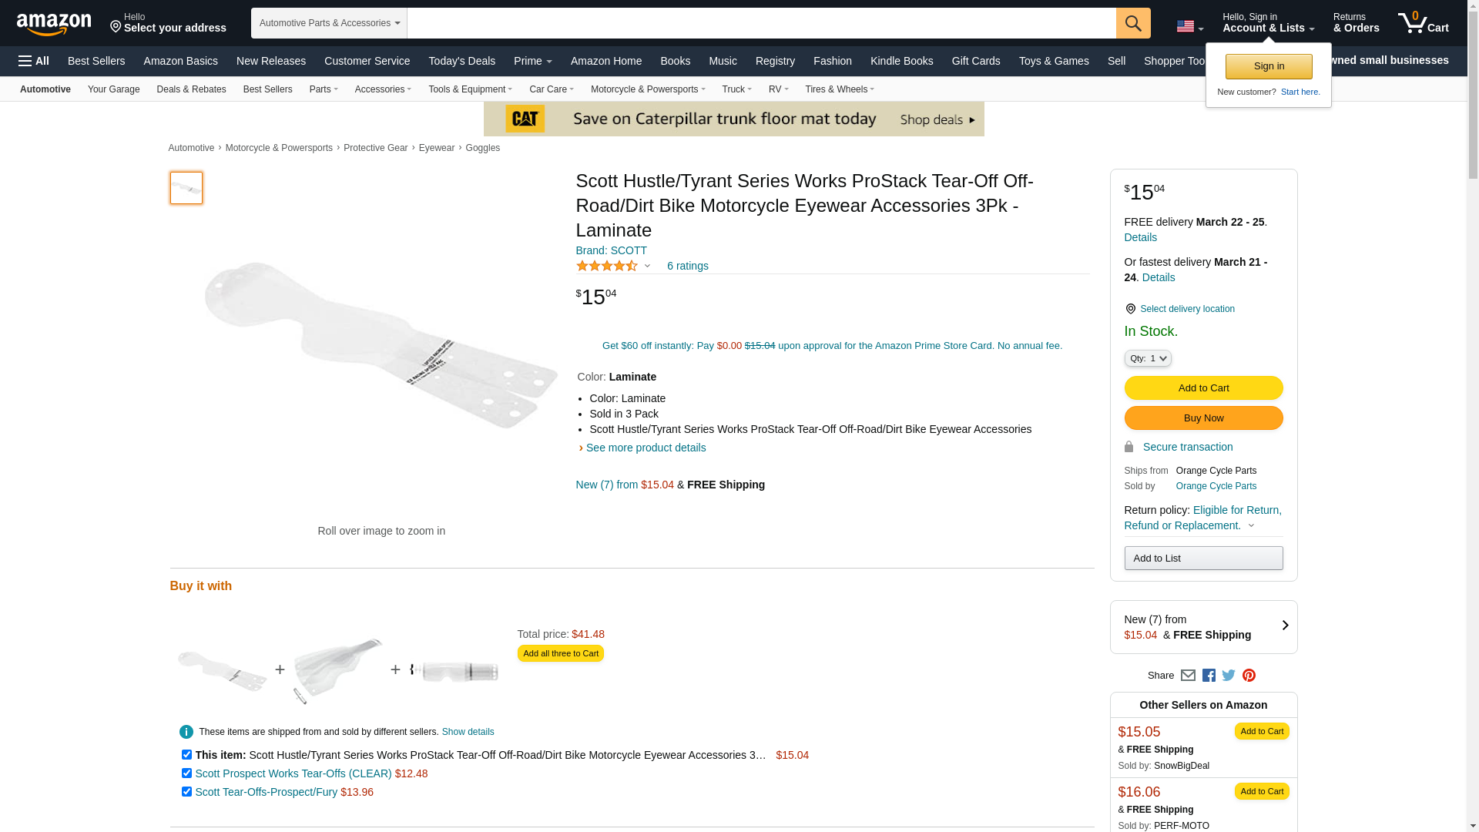Click the Caterpillar floor mat banner

coord(733,119)
